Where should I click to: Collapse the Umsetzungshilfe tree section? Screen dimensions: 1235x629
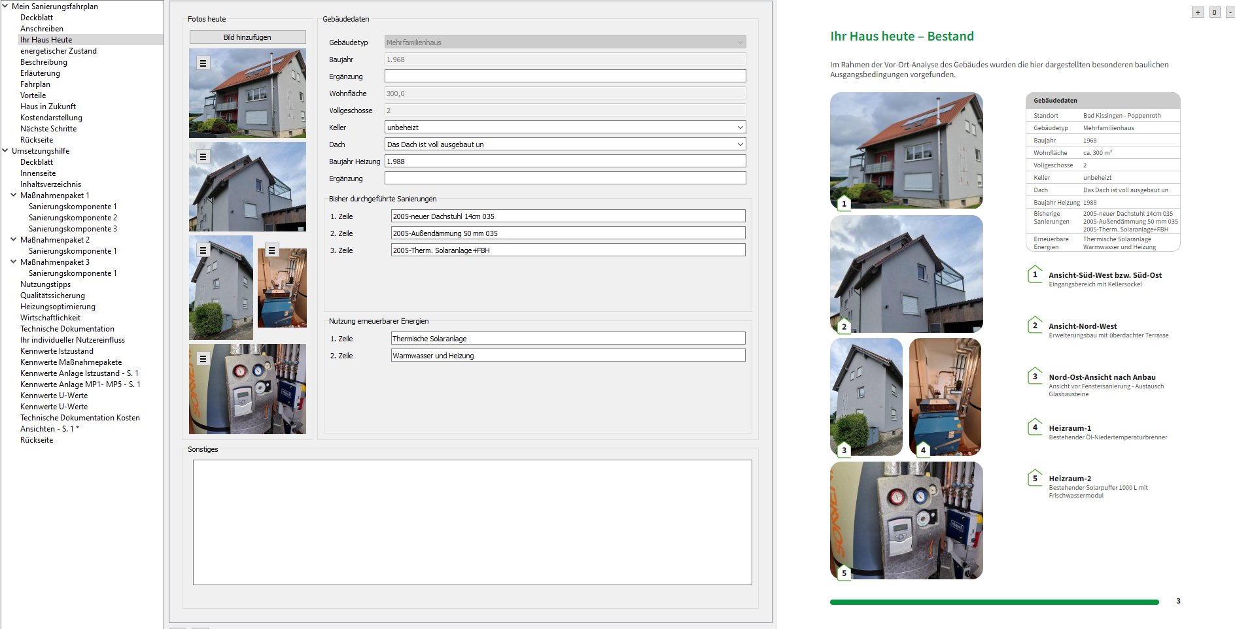(5, 151)
